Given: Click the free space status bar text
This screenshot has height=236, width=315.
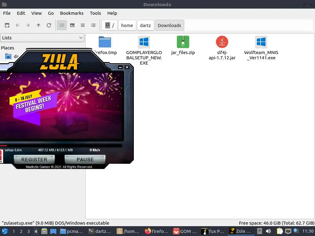Looking at the screenshot, I should point(277,223).
